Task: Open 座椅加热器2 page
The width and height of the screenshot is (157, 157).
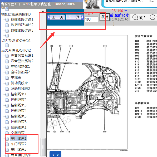Action: click(x=20, y=72)
